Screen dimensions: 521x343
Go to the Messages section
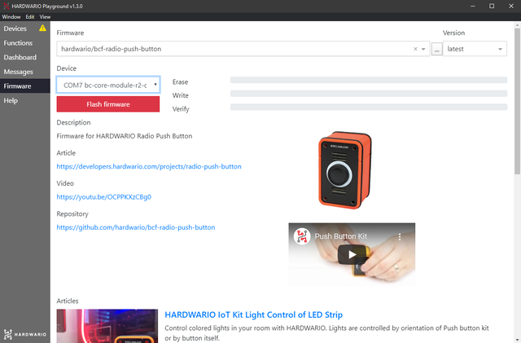(x=19, y=72)
